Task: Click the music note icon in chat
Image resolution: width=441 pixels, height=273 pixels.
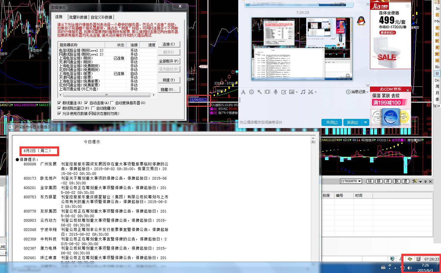Action: pos(303,92)
